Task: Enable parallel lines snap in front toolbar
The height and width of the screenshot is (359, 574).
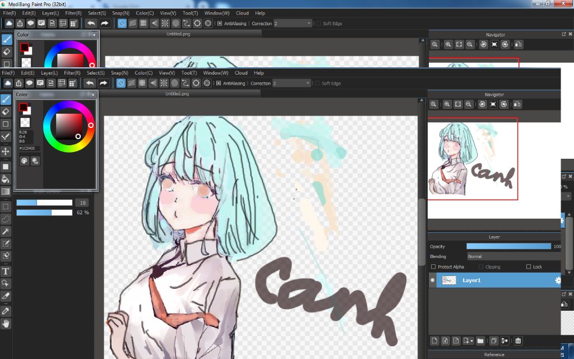Action: [131, 83]
